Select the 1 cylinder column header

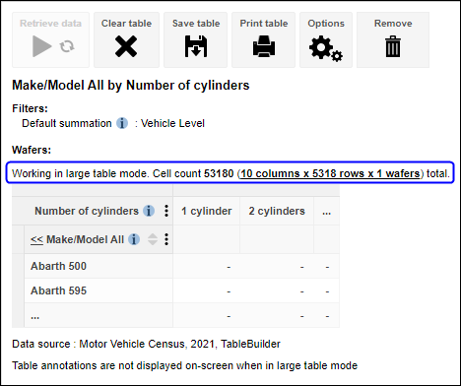tap(207, 211)
